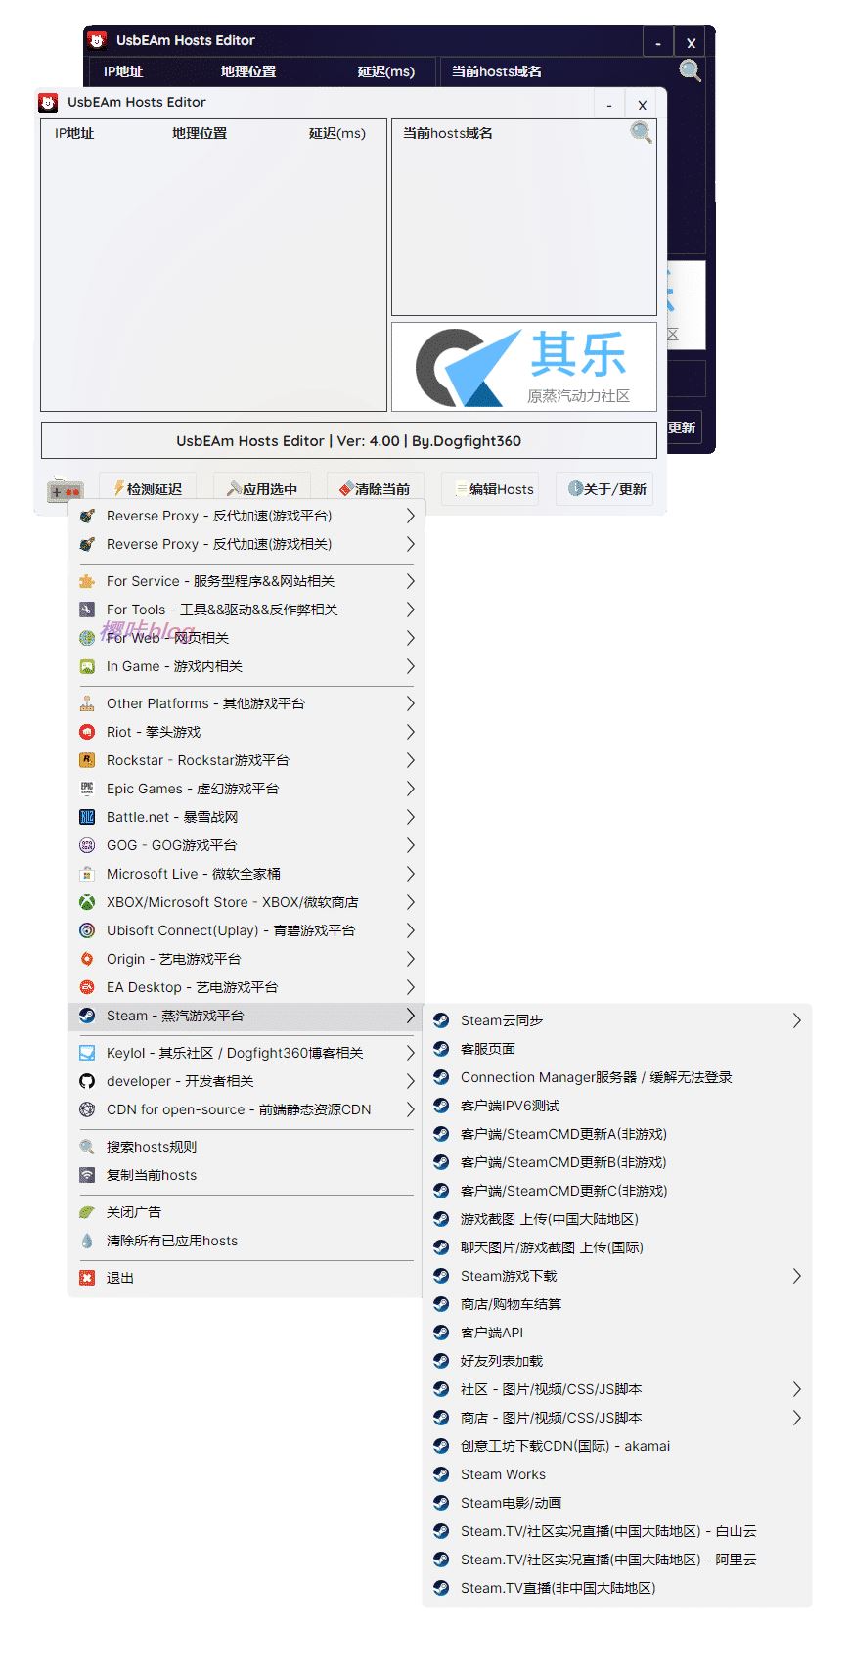The width and height of the screenshot is (849, 1673).
Task: Click the GitHub icon beside developer
Action: [x=87, y=1081]
